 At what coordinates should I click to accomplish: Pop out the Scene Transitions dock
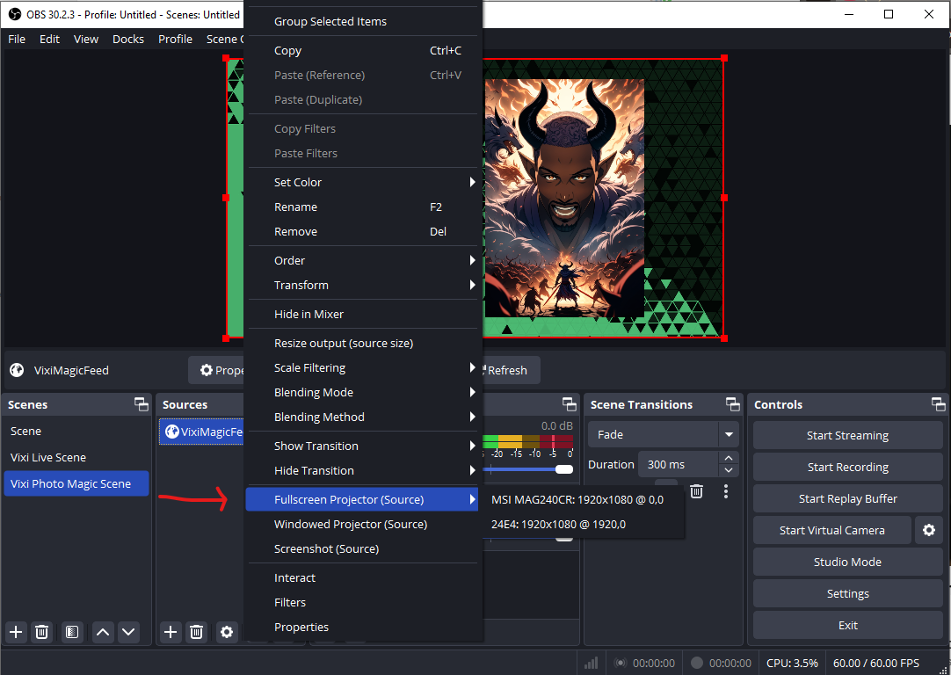733,404
